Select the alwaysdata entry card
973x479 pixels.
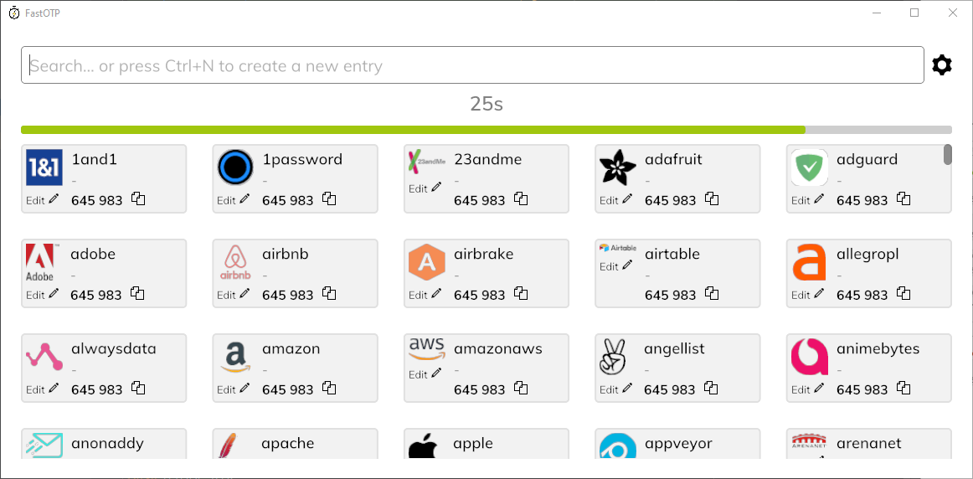click(104, 368)
